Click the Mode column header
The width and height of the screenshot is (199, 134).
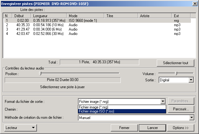point(86,16)
